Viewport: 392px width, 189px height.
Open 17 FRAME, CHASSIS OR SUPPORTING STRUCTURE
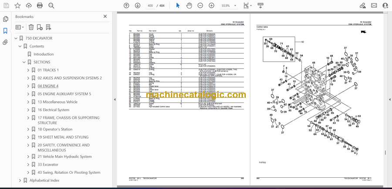(x=68, y=120)
